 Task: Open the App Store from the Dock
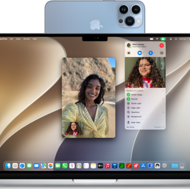coord(143,166)
